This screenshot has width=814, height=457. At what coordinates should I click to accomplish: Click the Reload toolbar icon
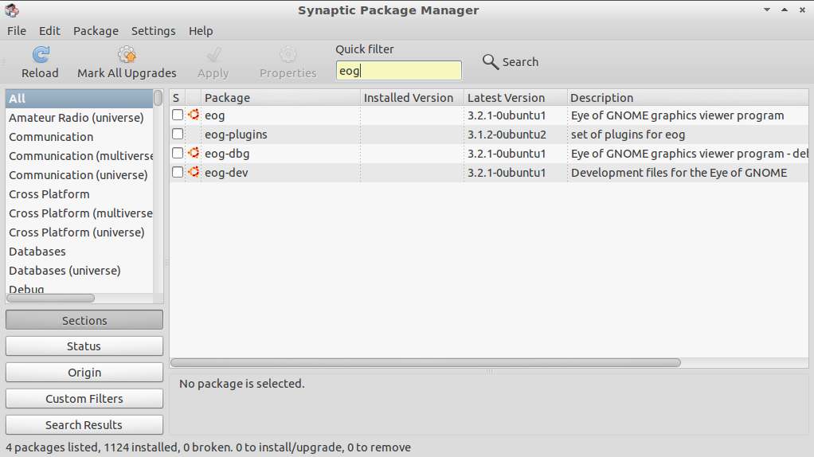[41, 54]
